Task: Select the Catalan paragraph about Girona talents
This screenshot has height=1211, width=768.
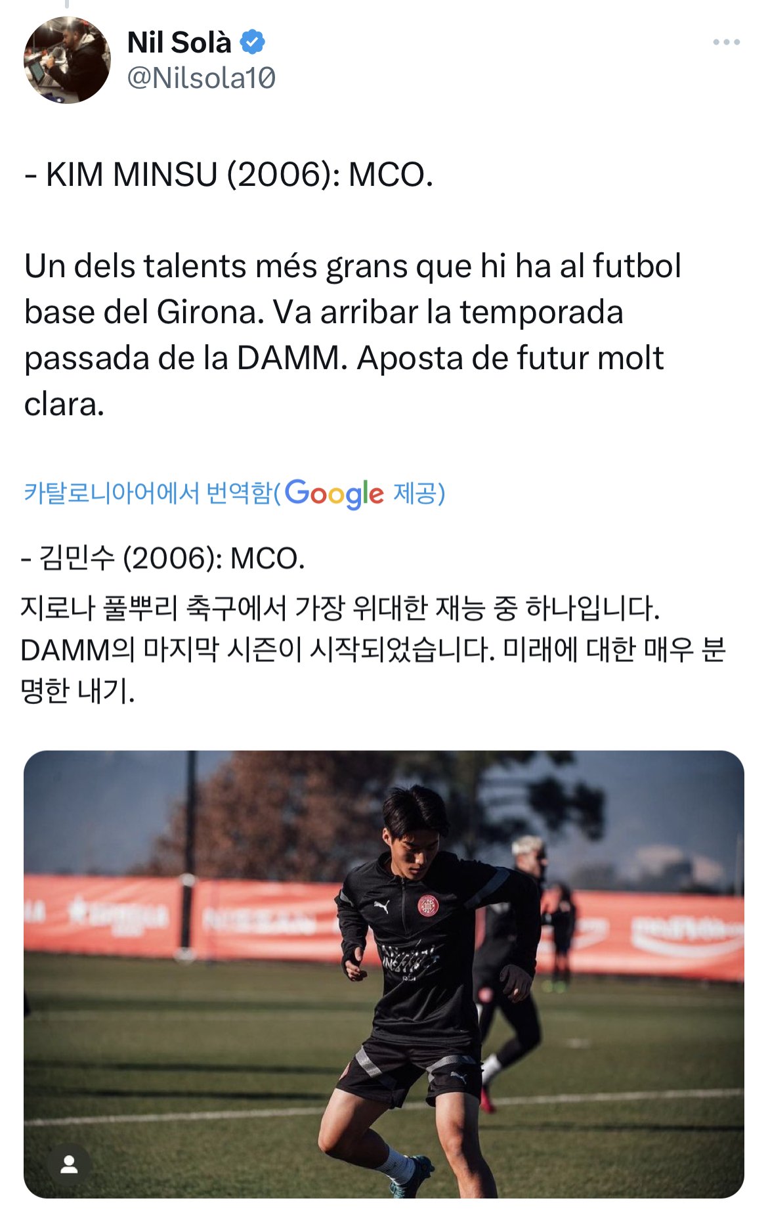Action: pos(352,335)
